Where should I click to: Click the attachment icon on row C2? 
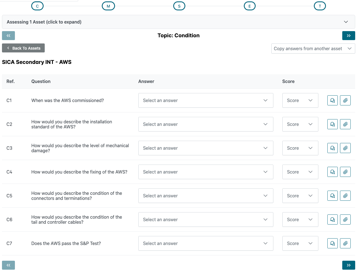[345, 124]
